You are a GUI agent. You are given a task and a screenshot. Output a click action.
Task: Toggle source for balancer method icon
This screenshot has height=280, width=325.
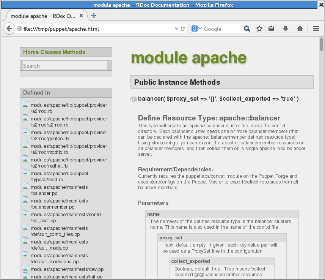tap(133, 99)
